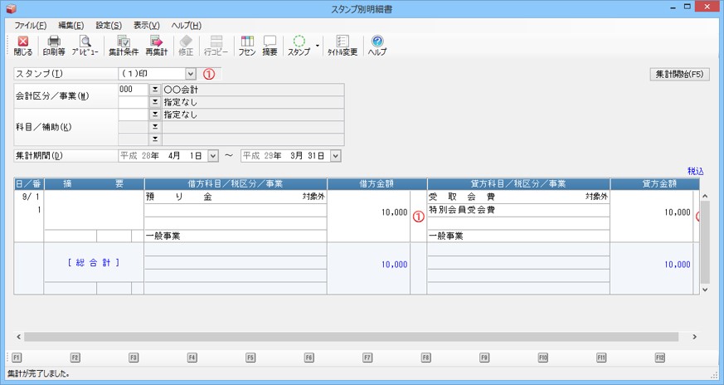Select the フセン sticky note icon

[x=246, y=45]
